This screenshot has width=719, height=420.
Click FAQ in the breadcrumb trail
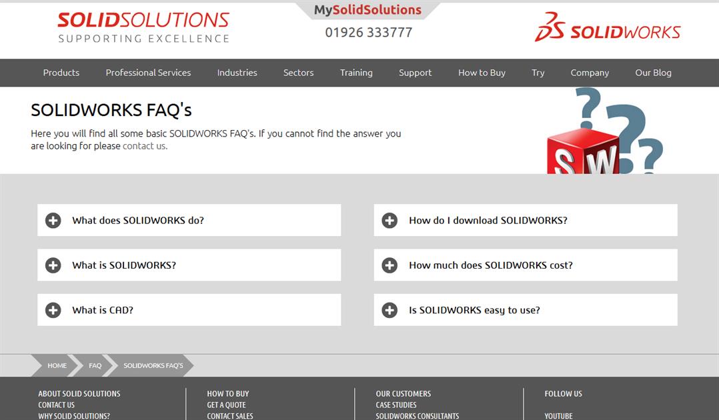95,365
